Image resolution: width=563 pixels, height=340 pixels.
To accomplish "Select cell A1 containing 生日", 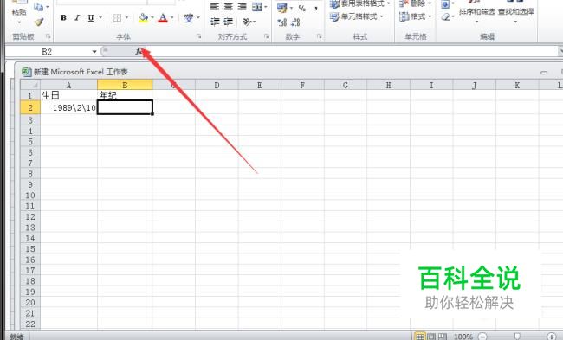I will click(69, 95).
